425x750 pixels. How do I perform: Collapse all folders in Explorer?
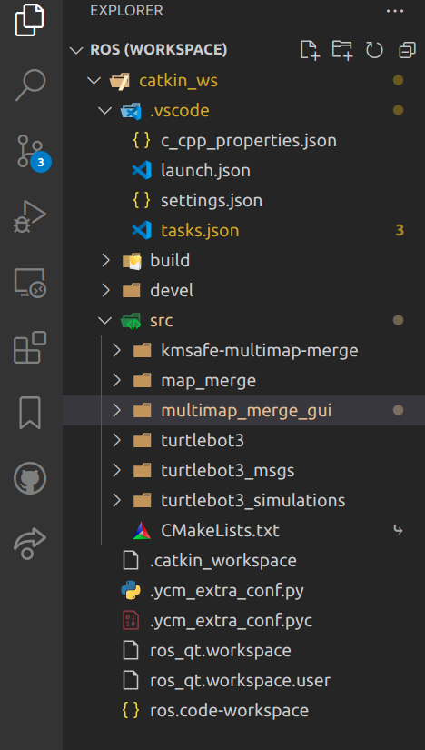pos(407,50)
